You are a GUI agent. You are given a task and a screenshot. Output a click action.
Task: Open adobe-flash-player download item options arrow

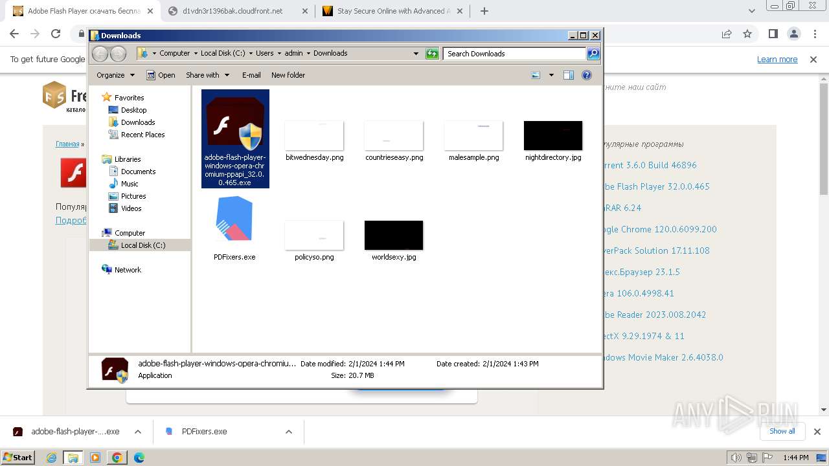pyautogui.click(x=138, y=432)
